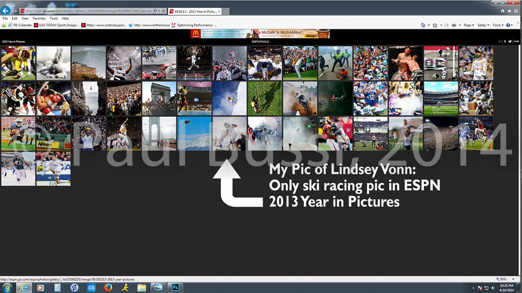The image size is (522, 293).
Task: Click the add-to-favorites-bar star icon
Action: tap(3, 25)
